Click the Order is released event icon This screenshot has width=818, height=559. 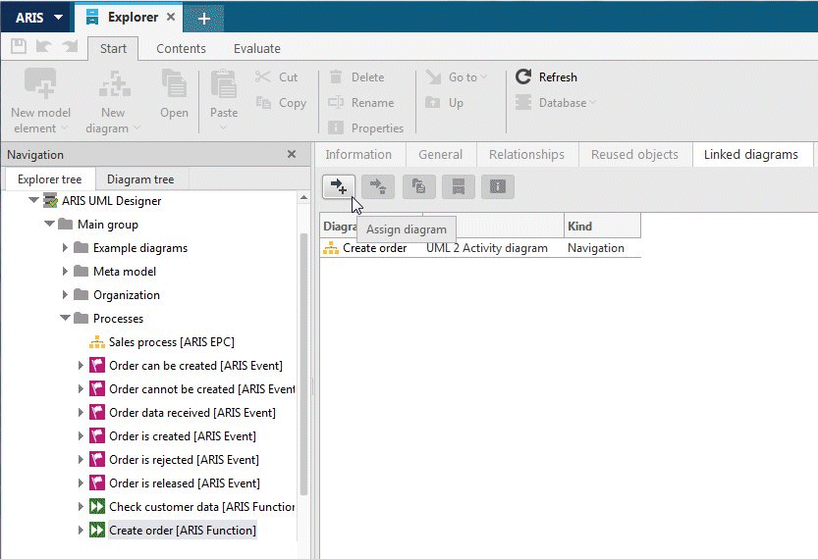coord(97,483)
